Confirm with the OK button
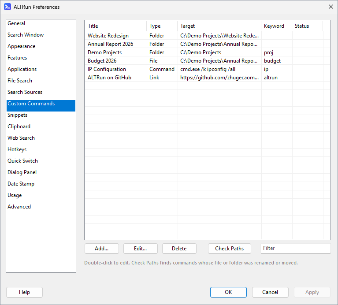Image resolution: width=338 pixels, height=305 pixels. 228,292
